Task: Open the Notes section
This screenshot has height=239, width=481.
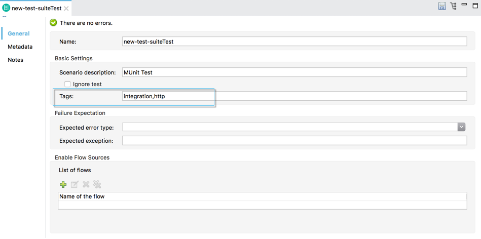Action: coord(15,60)
